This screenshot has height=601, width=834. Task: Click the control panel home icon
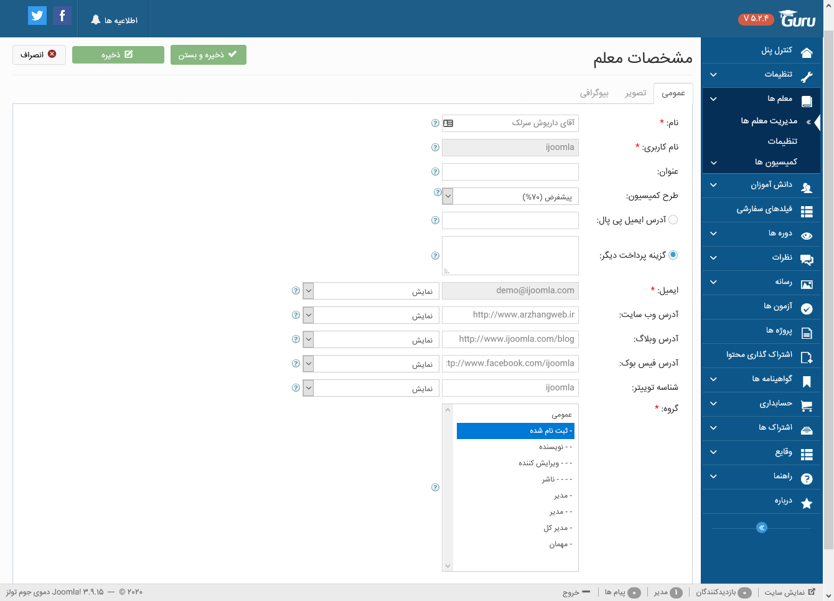coord(807,52)
